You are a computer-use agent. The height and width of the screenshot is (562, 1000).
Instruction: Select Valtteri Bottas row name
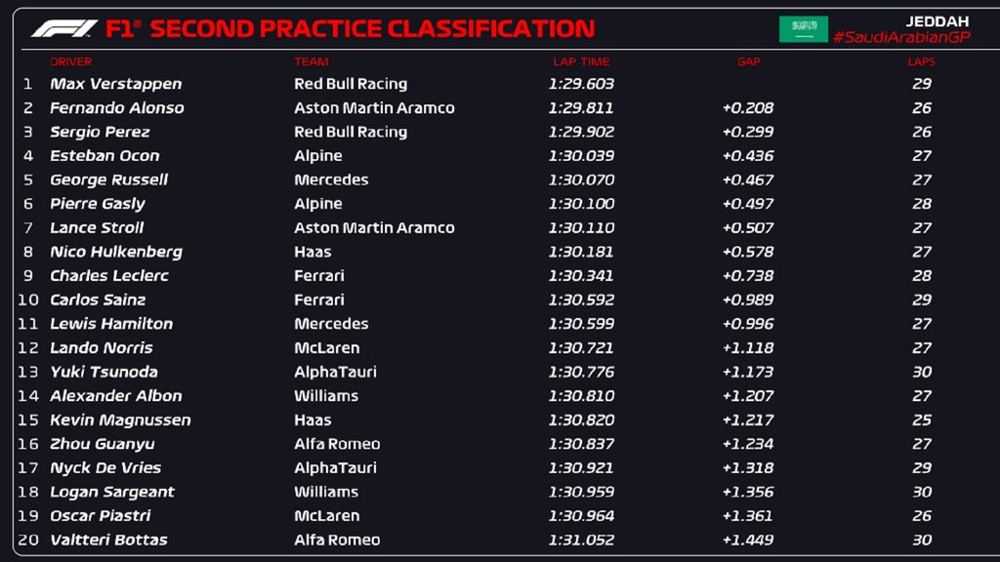point(108,540)
